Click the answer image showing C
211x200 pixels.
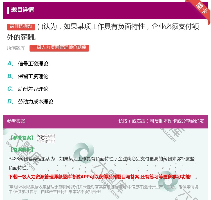[46, 138]
